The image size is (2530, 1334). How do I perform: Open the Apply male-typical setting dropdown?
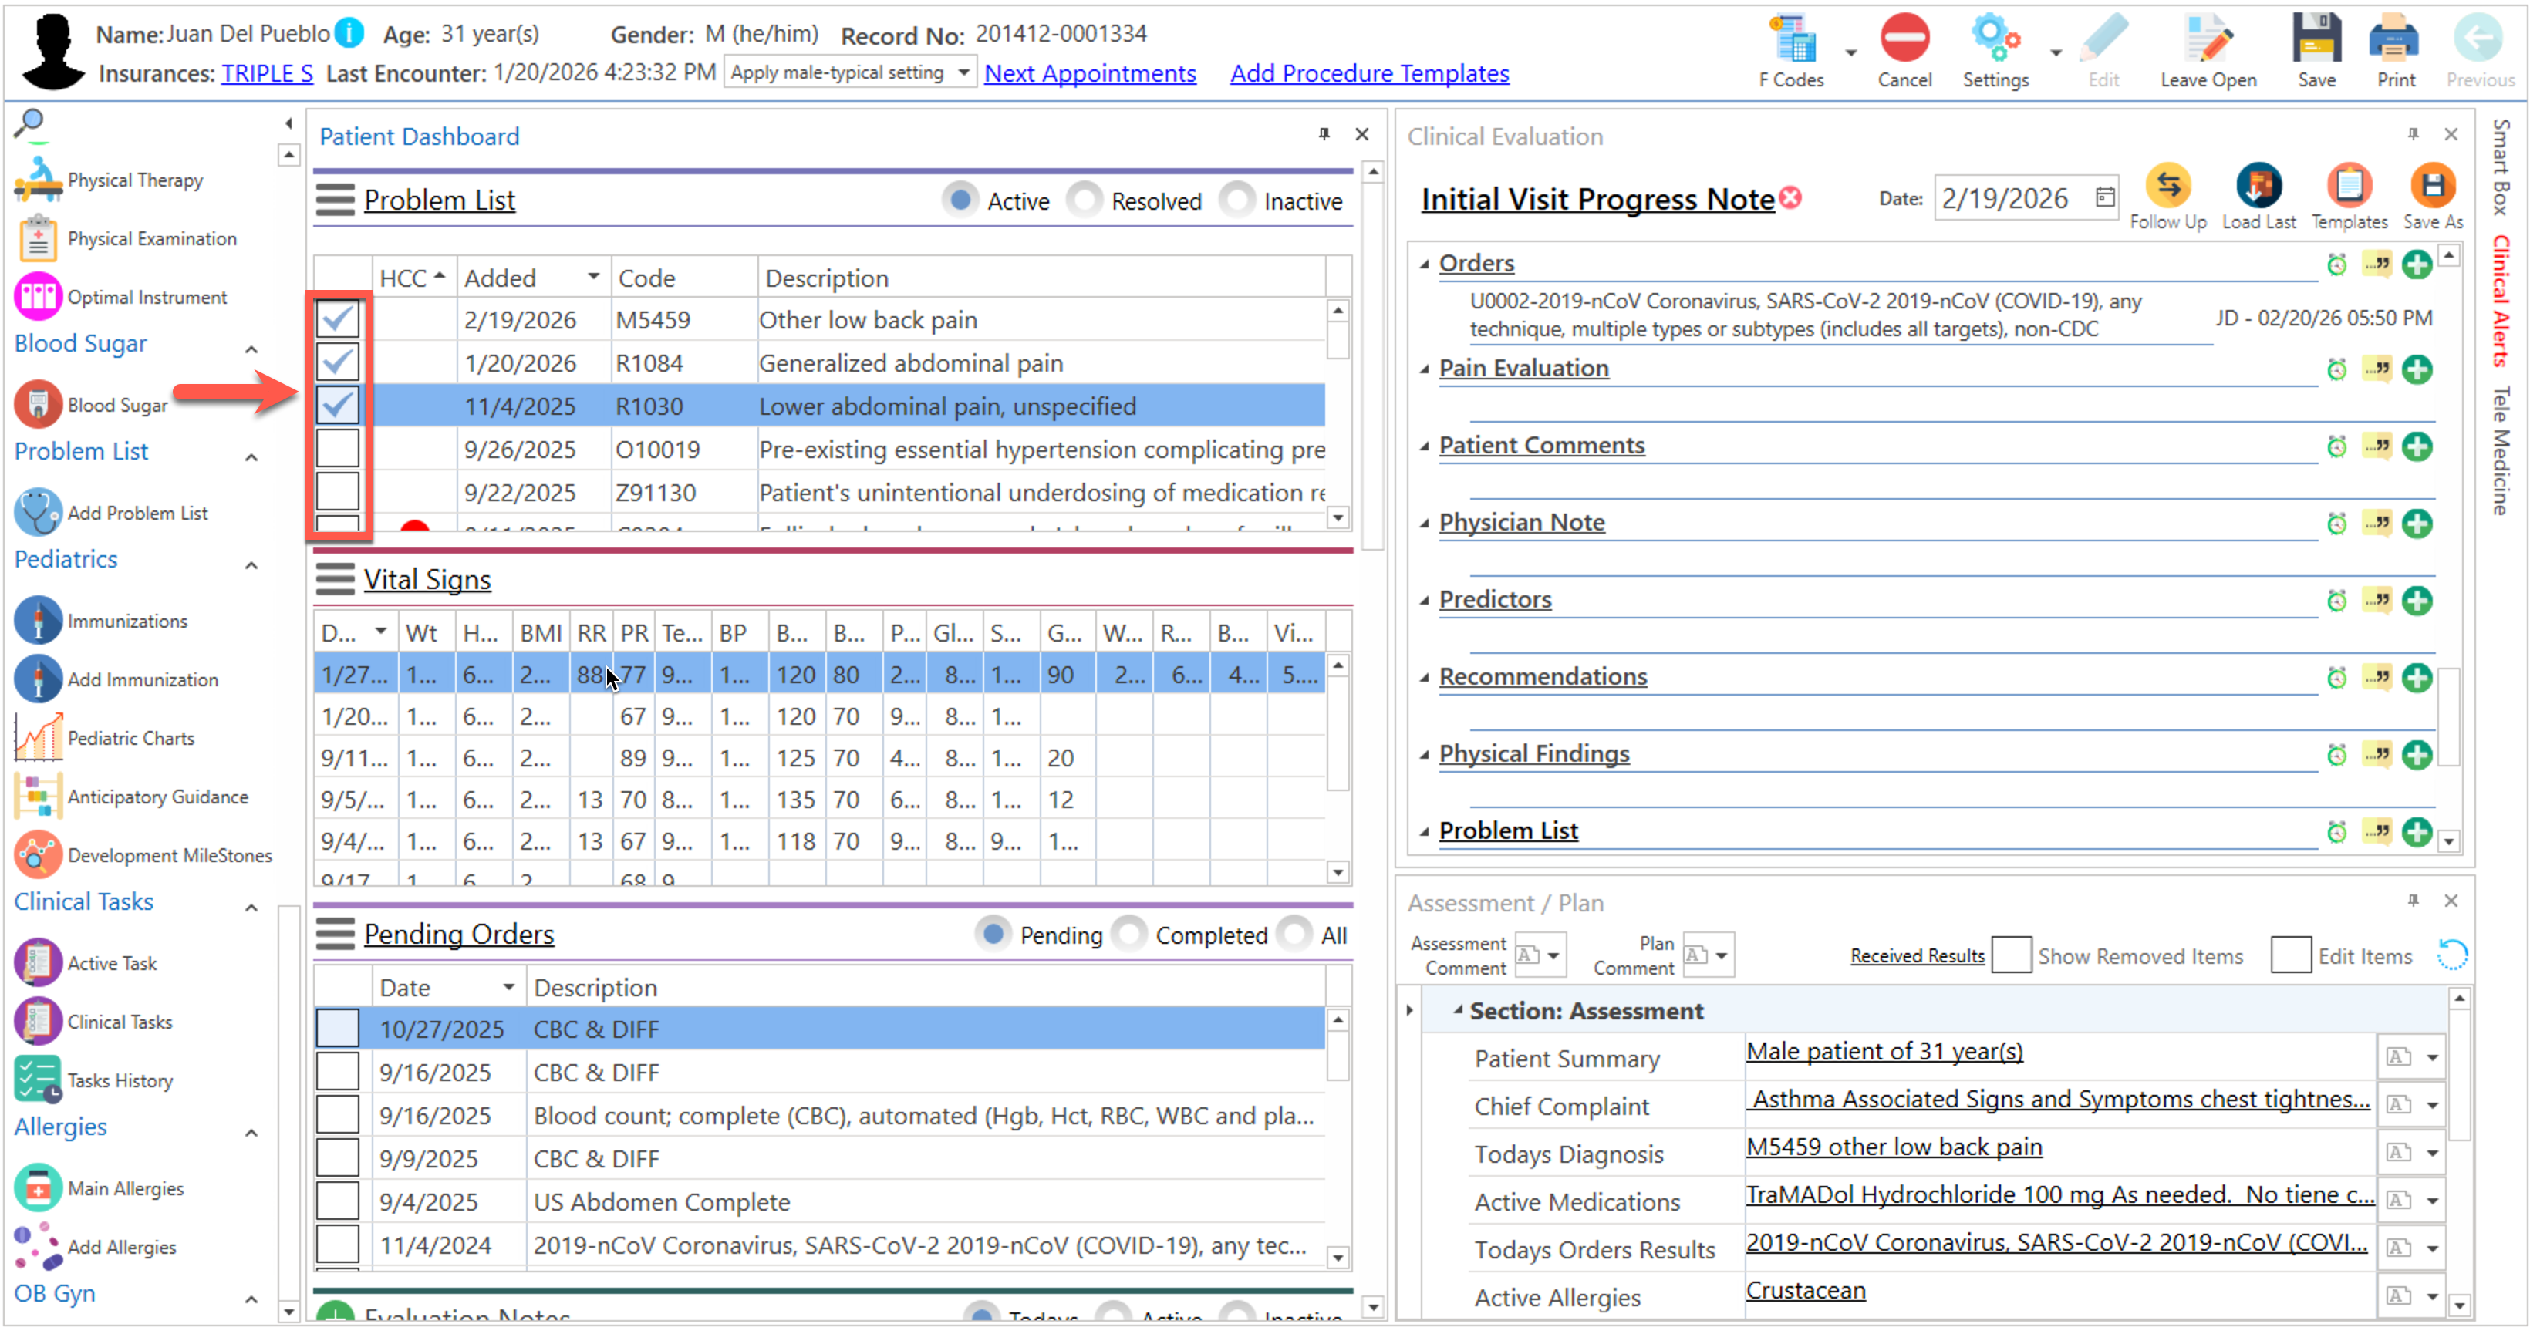[963, 72]
